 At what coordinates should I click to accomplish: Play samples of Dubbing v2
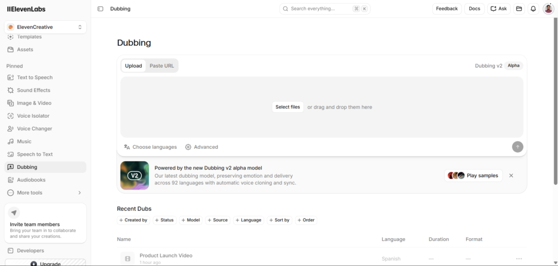pyautogui.click(x=474, y=176)
